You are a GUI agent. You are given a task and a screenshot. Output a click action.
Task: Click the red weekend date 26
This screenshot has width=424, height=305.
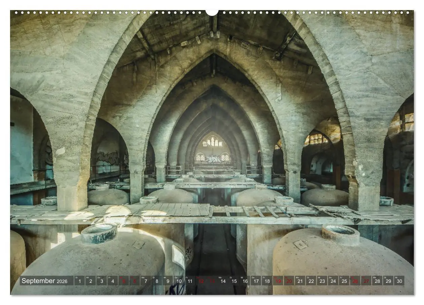[x=355, y=281]
